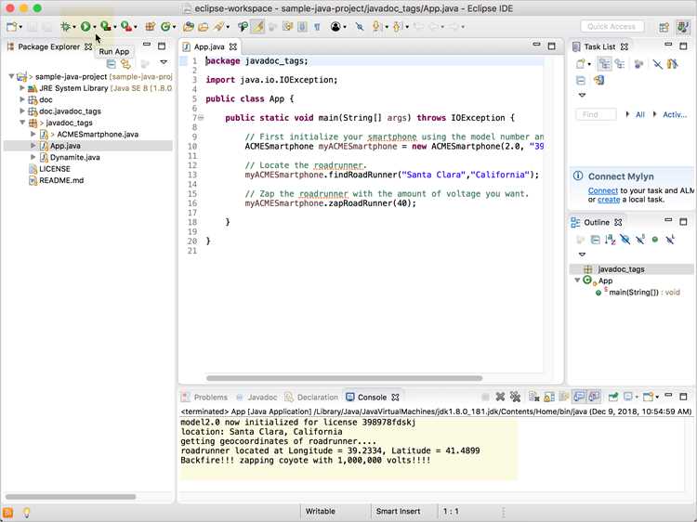Click Remove All Terminated Launches in Console

tap(515, 397)
